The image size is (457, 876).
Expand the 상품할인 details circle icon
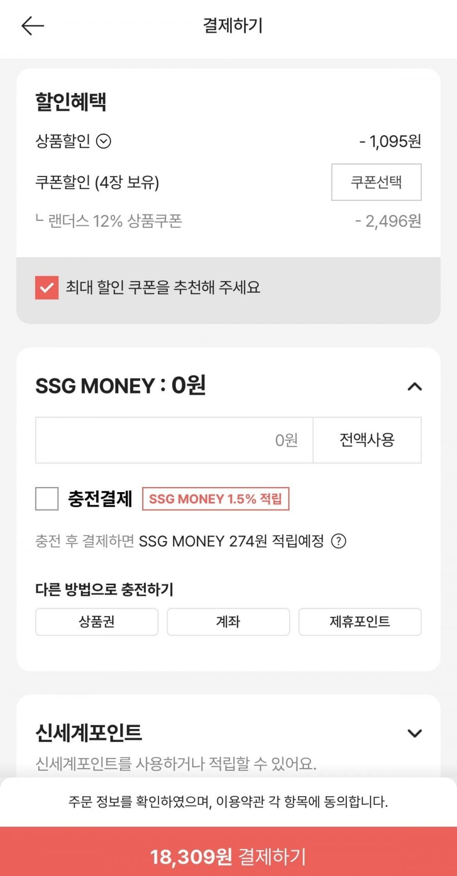tap(104, 141)
